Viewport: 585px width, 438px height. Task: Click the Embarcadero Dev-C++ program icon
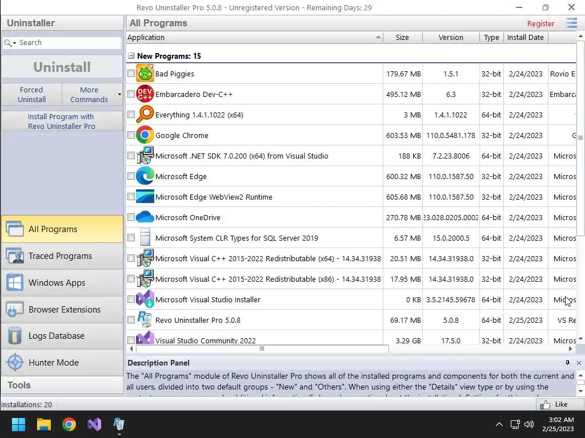coord(145,94)
